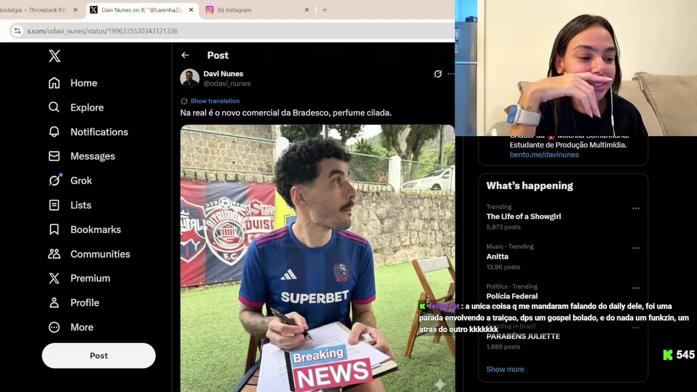This screenshot has width=697, height=392.
Task: Select Home menu label
Action: click(x=84, y=83)
